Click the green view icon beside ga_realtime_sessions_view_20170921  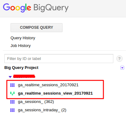click(12, 93)
